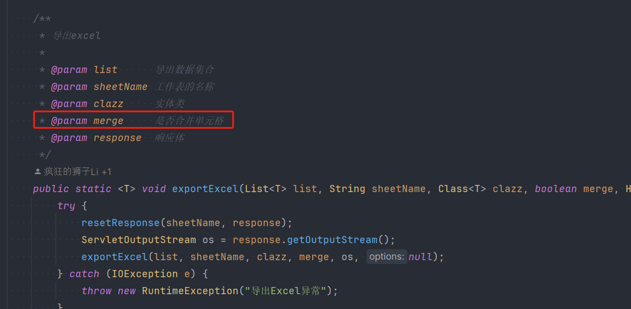Screen dimensions: 631x309
Task: Place cursor on the try keyword
Action: click(x=66, y=206)
